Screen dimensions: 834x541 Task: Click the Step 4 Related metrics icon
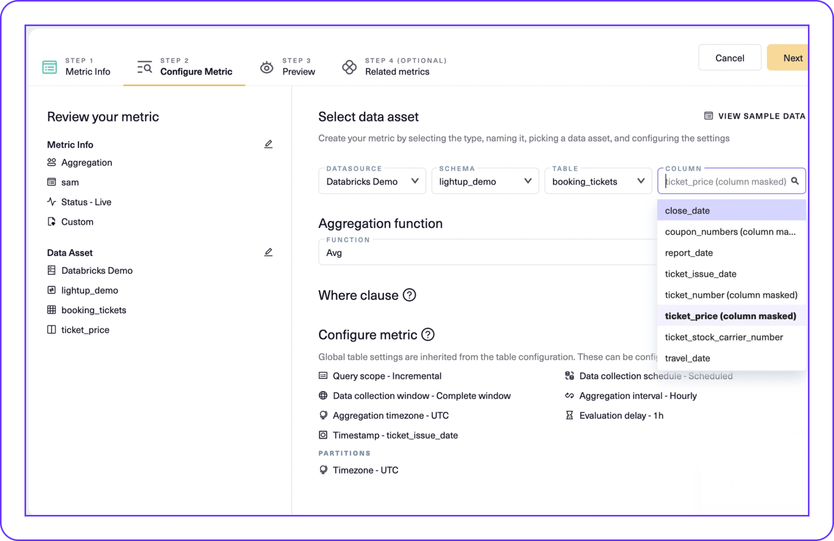pos(349,66)
